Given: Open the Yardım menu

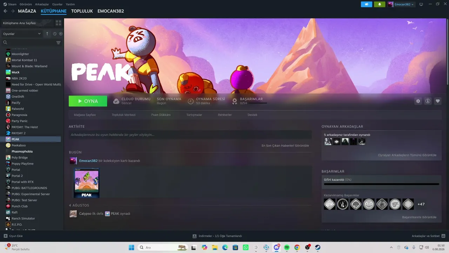Looking at the screenshot, I should 70,4.
